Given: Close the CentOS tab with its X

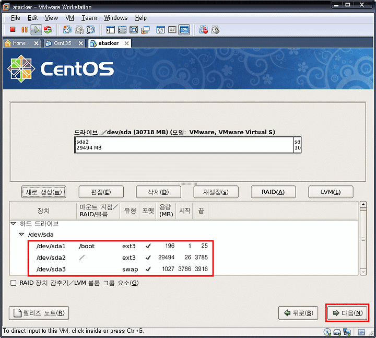Looking at the screenshot, I should (81, 43).
